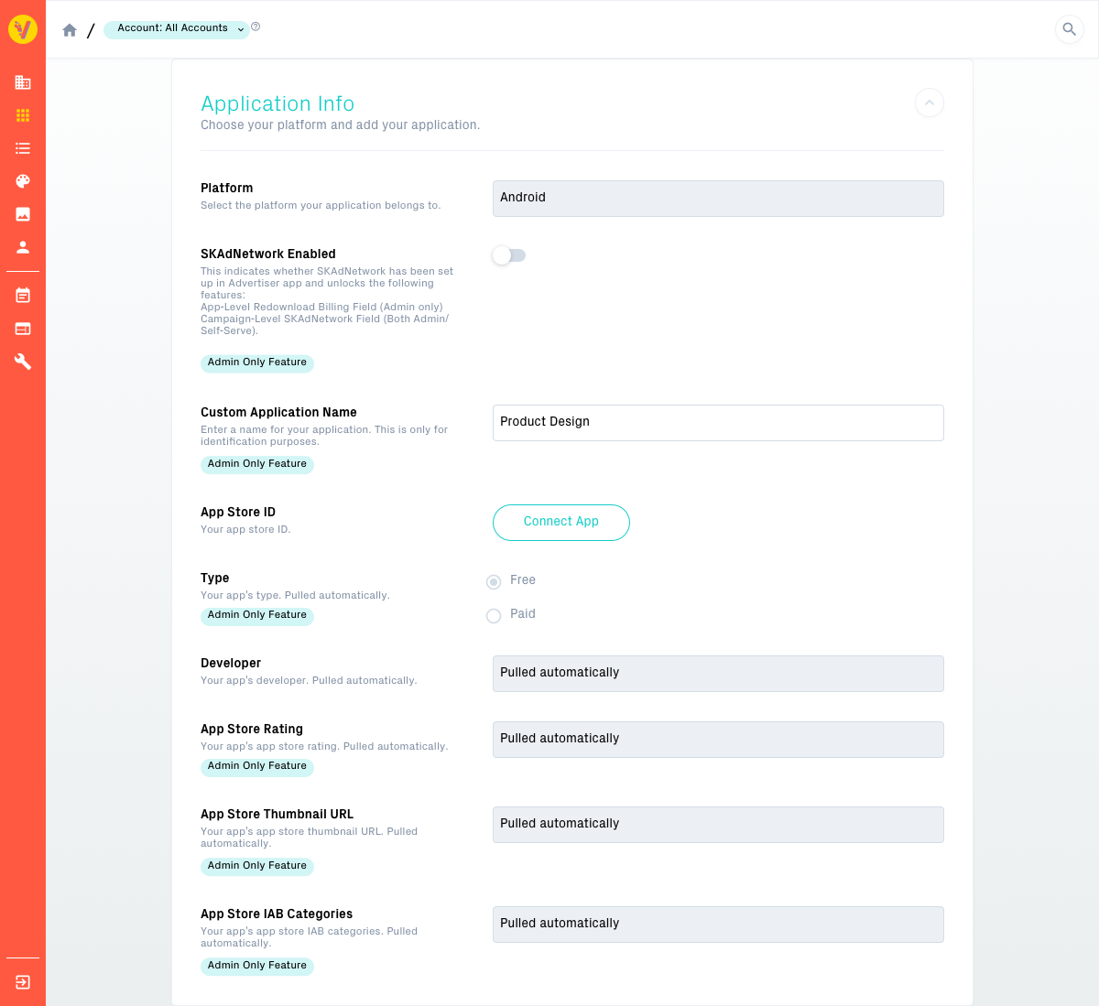Select the yellow applications grid icon

click(23, 115)
